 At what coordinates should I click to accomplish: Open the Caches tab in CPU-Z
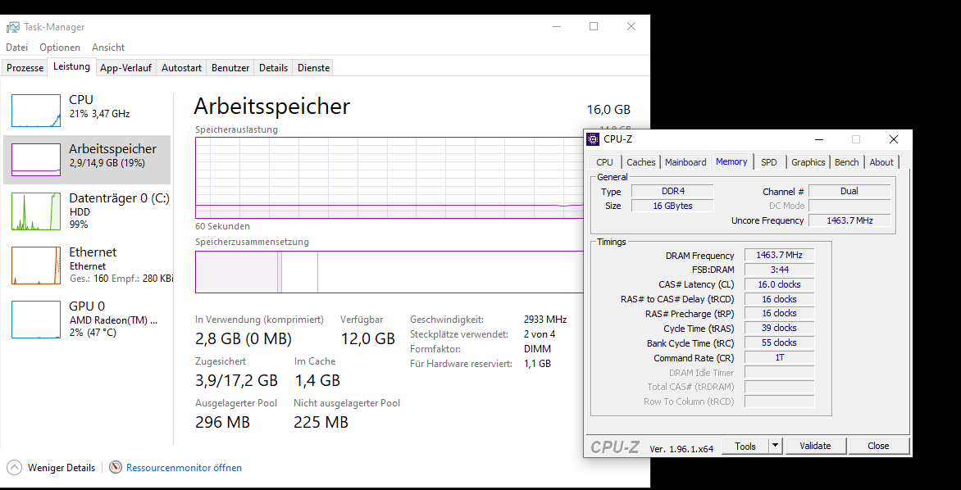pyautogui.click(x=641, y=162)
